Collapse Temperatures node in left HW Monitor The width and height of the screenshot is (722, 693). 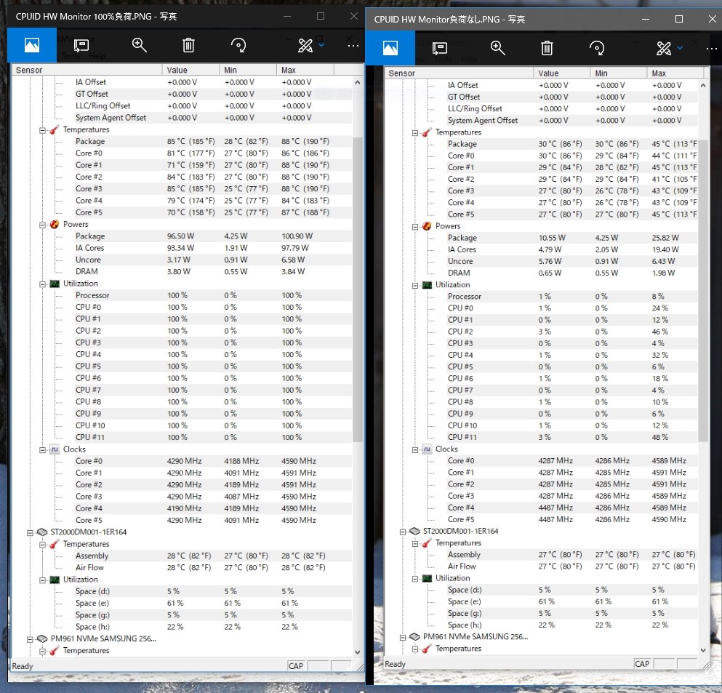[x=42, y=130]
